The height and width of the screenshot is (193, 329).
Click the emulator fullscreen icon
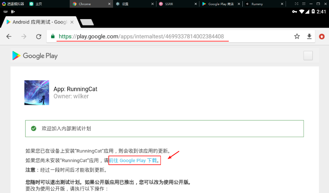(296, 4)
